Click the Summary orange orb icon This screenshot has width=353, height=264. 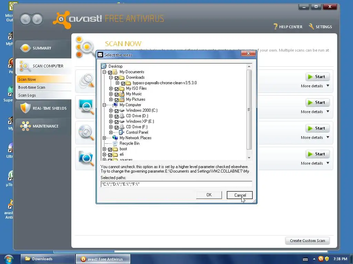(26, 48)
